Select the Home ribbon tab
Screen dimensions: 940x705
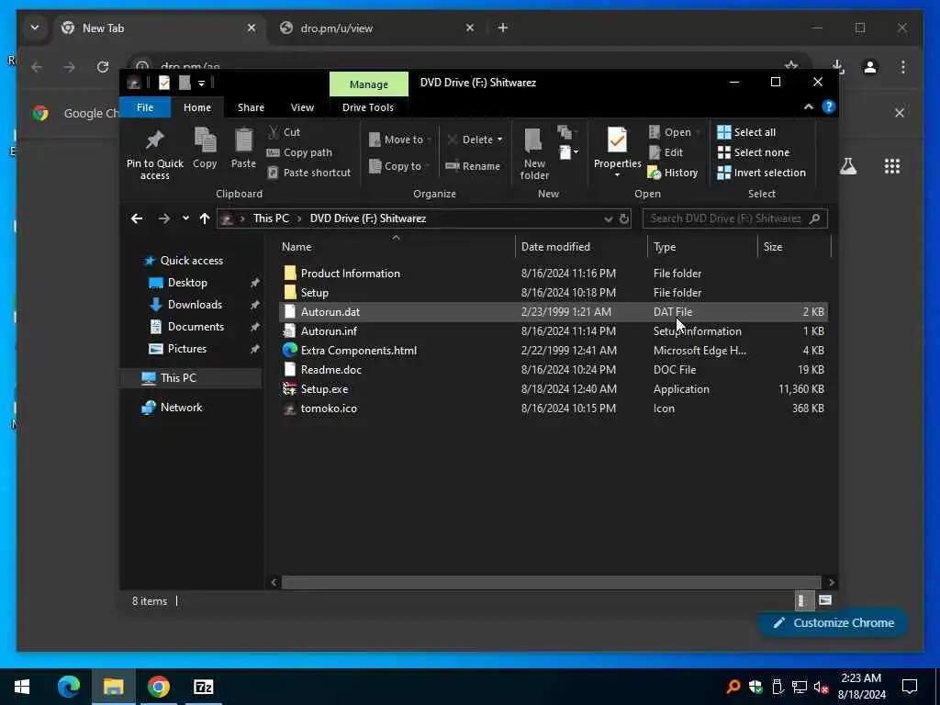coord(197,107)
